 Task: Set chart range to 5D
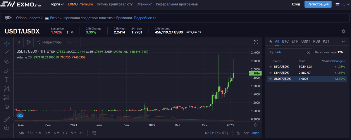coord(30,133)
